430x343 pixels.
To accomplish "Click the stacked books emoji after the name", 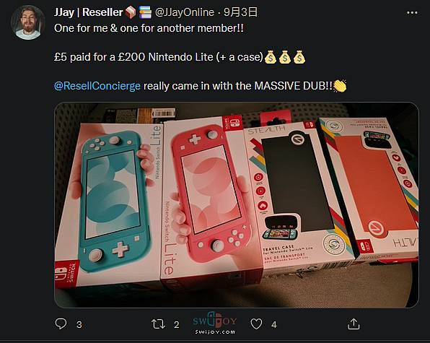I will (x=145, y=12).
